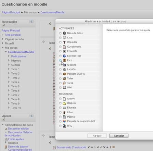
Task: Open Tema 5 in navigation tree
Action: 15,86
